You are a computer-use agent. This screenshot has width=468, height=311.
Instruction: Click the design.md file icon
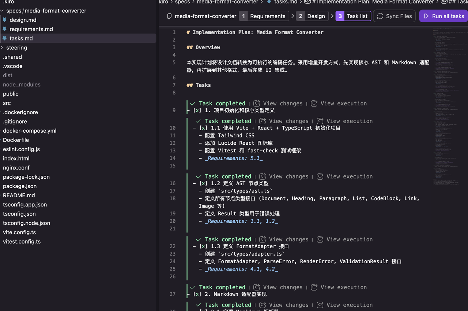5,20
